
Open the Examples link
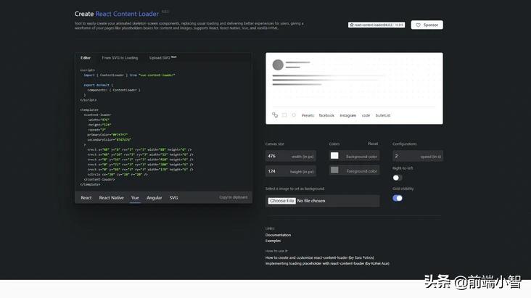[273, 241]
